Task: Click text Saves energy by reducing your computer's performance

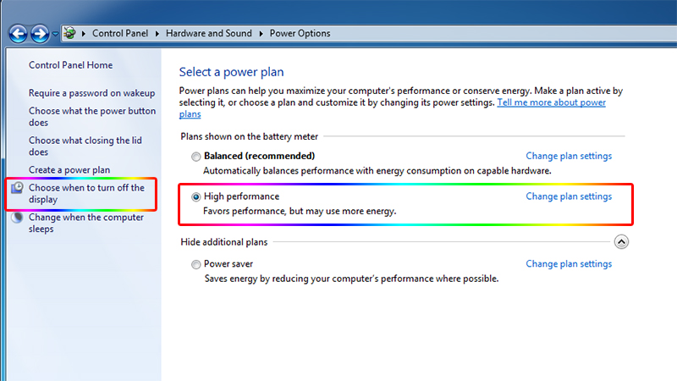Action: click(351, 279)
